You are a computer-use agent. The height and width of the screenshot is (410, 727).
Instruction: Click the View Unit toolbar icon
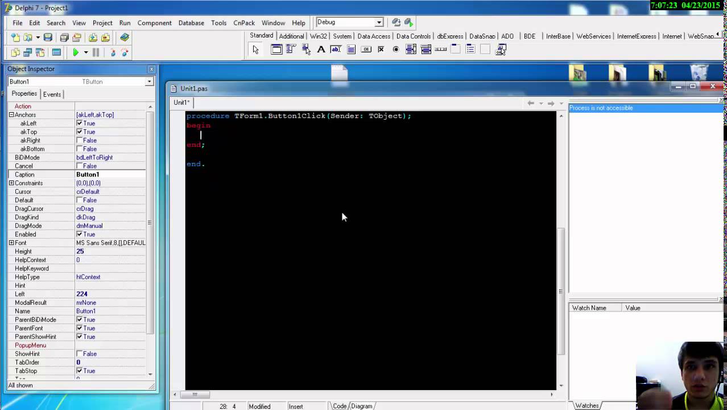click(x=15, y=52)
